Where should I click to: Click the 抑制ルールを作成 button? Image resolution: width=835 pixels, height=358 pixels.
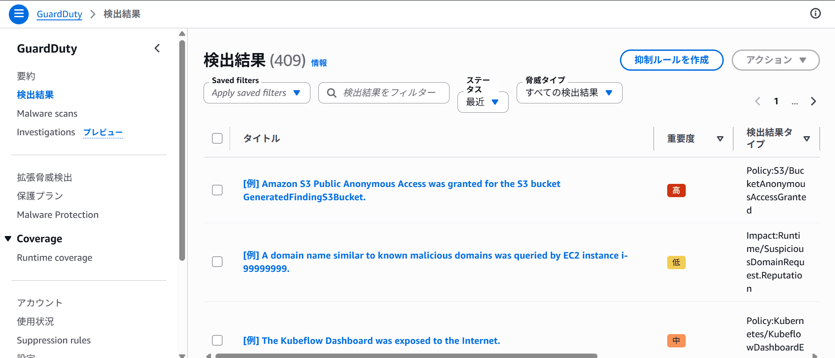click(672, 60)
